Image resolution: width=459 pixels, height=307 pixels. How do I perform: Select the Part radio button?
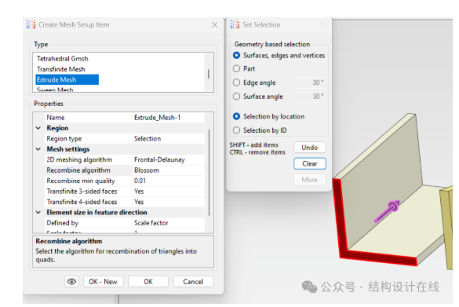(x=236, y=68)
